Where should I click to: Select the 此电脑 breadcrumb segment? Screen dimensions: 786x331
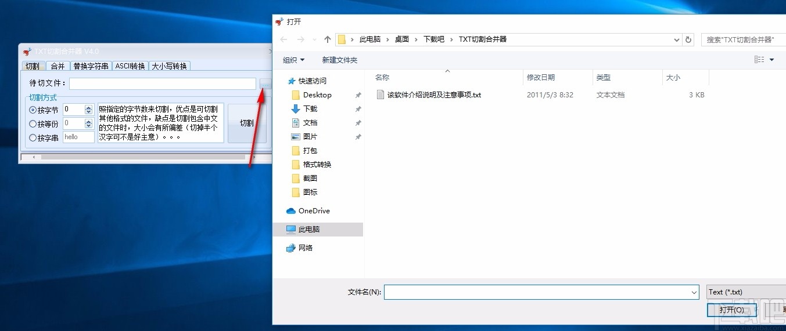(370, 39)
